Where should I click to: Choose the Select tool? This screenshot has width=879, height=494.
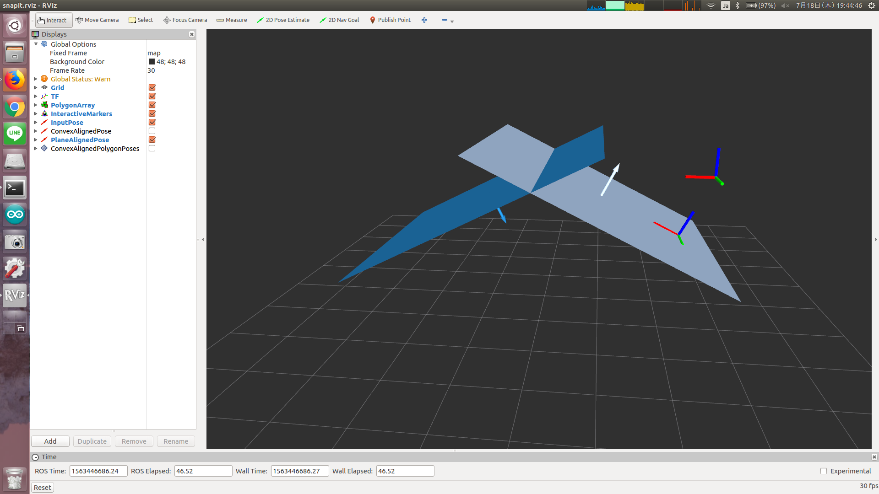tap(141, 20)
